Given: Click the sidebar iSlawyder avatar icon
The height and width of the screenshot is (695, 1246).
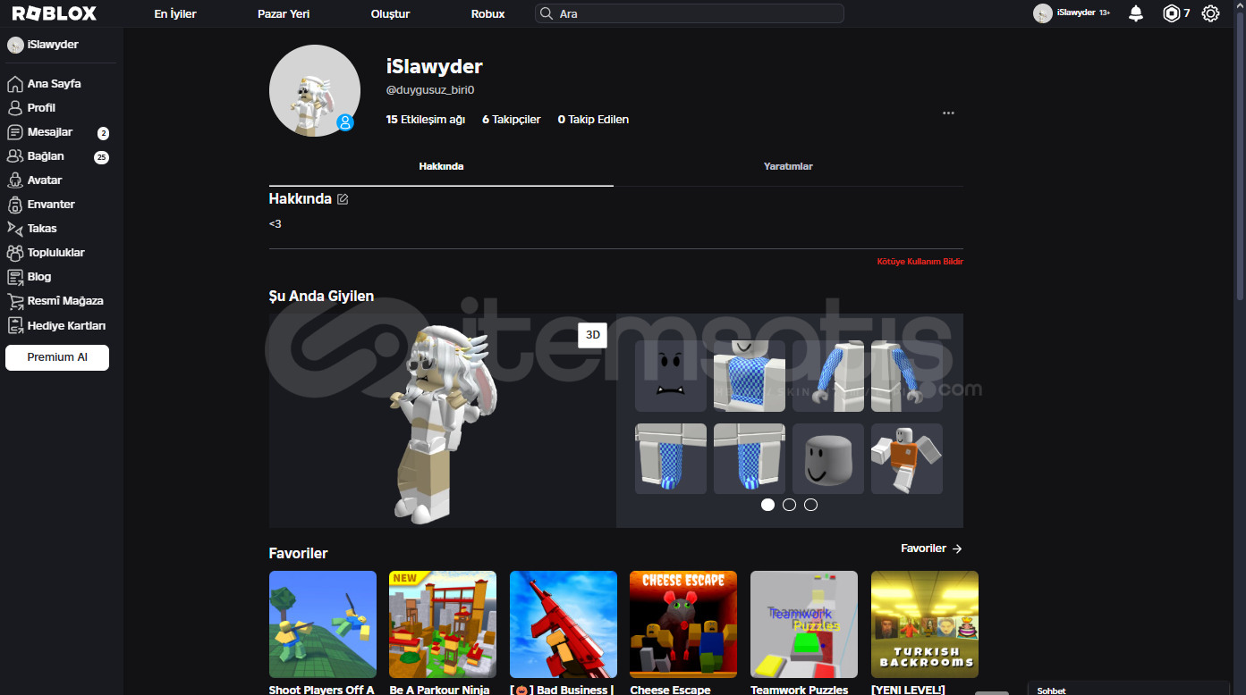Looking at the screenshot, I should pyautogui.click(x=15, y=45).
